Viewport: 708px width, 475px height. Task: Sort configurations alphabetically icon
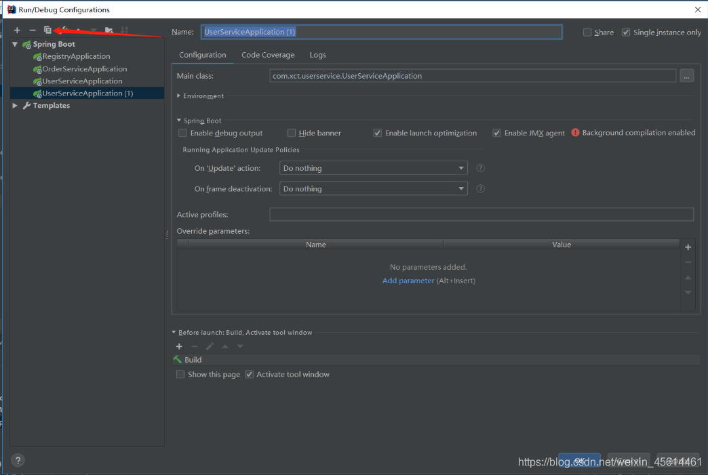[124, 30]
